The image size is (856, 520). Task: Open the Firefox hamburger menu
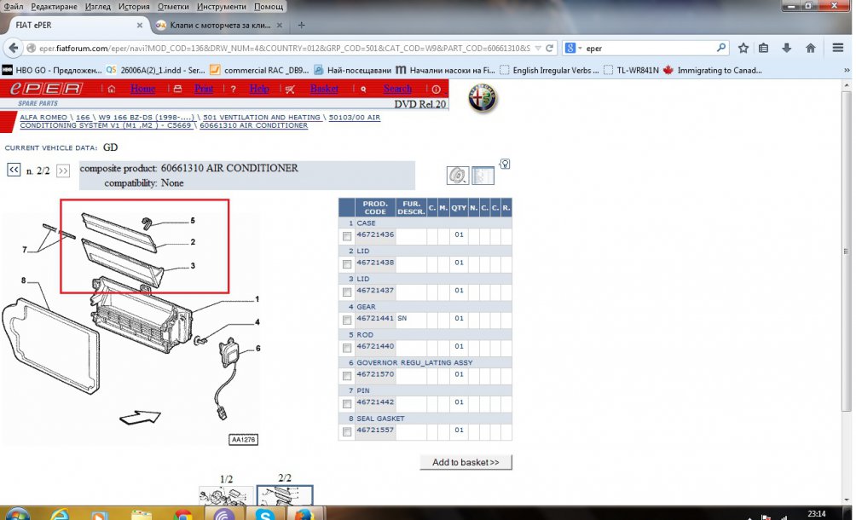click(838, 48)
